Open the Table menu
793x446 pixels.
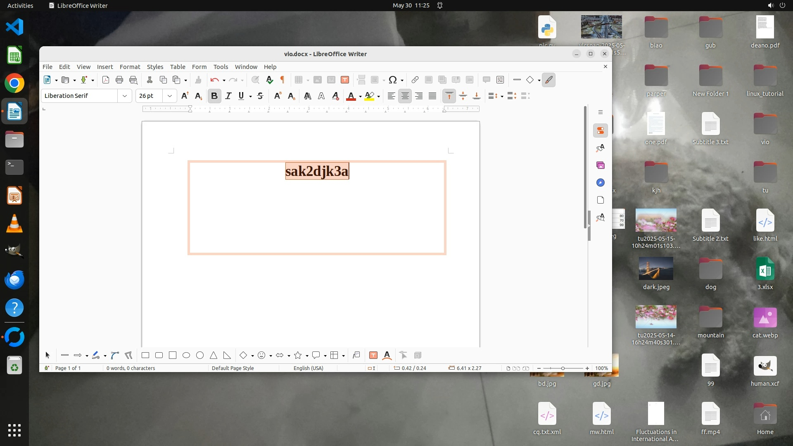tap(178, 66)
